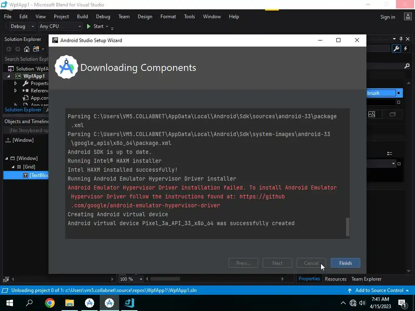Image resolution: width=415 pixels, height=311 pixels.
Task: Expand the Properties node in Solution Explorer
Action: tap(15, 83)
